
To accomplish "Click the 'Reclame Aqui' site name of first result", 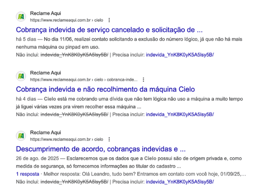I will tap(45, 13).
